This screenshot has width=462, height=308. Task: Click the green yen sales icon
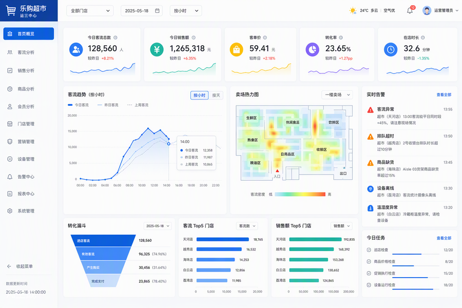pos(157,49)
